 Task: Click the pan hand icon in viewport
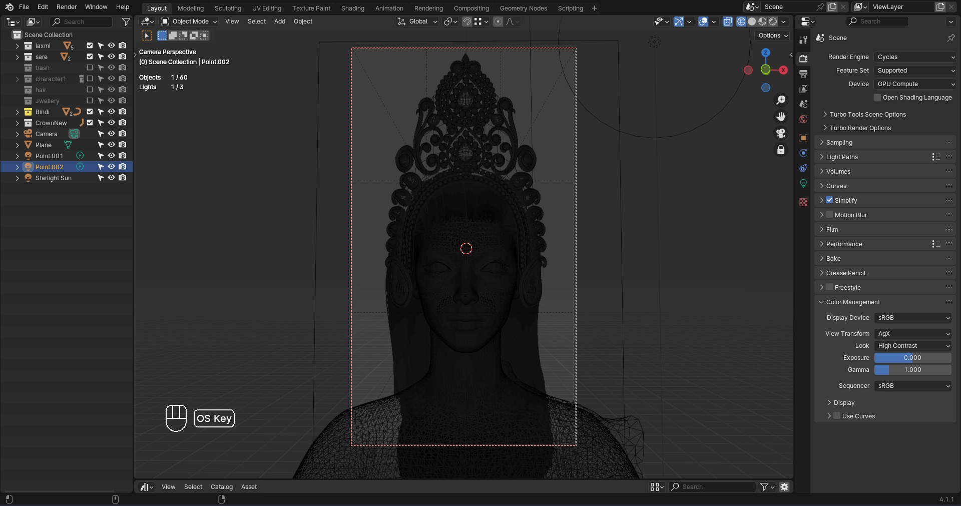coord(781,117)
